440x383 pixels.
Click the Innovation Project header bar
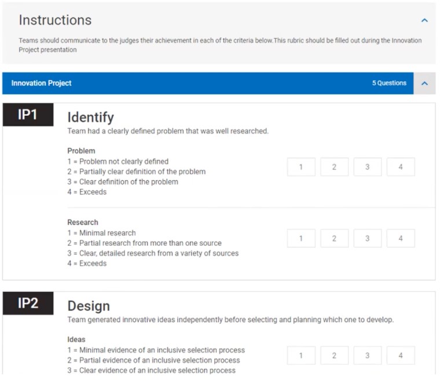click(191, 83)
